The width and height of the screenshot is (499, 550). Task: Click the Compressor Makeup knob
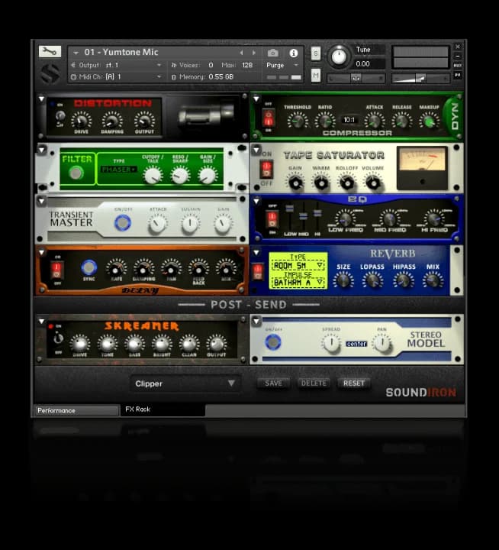click(429, 121)
